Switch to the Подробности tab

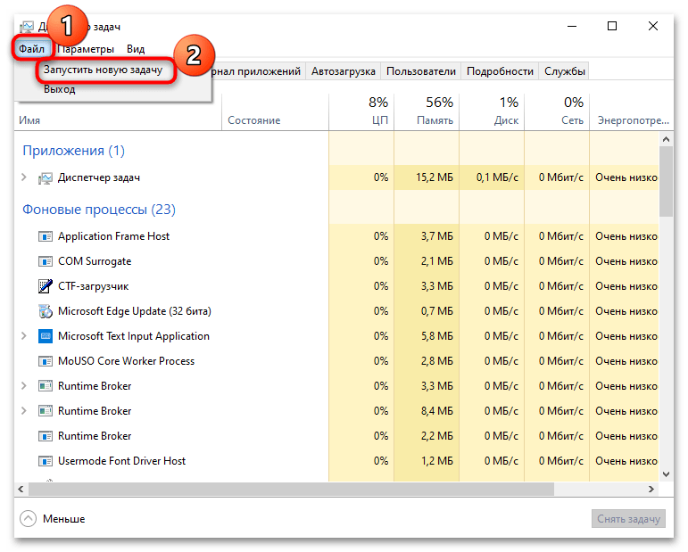coord(500,71)
